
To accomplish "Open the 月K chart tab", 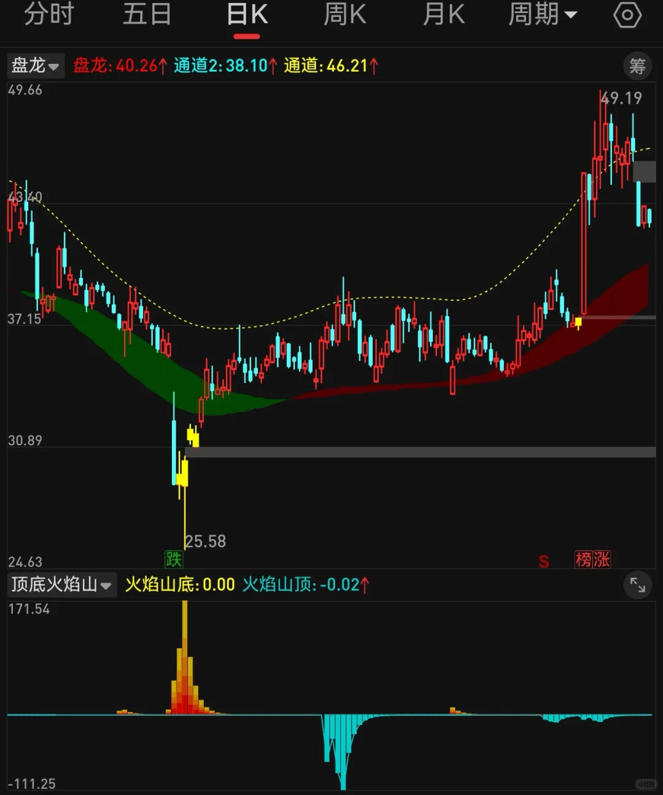I will point(444,15).
